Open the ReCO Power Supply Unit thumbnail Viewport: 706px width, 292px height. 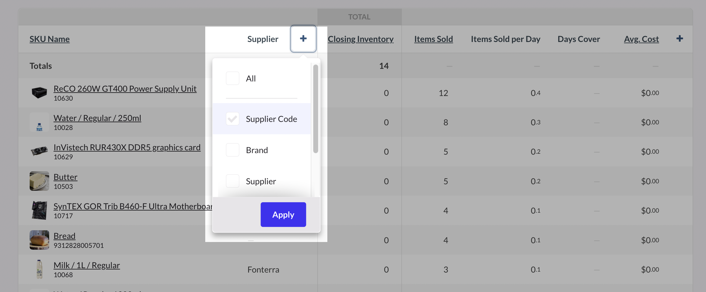39,93
